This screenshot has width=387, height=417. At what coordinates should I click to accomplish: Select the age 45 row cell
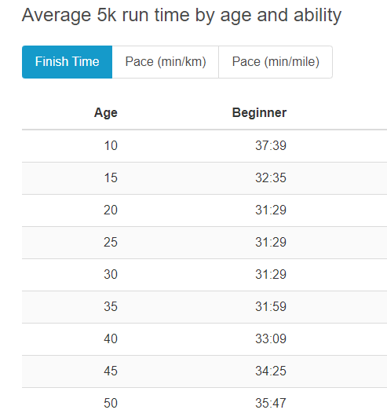pyautogui.click(x=111, y=371)
